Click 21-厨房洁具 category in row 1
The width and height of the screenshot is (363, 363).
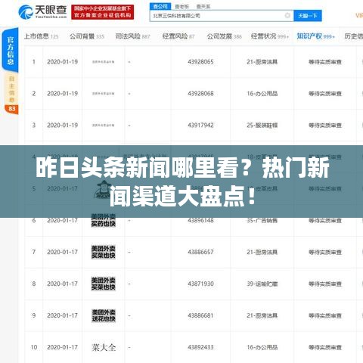point(262,62)
